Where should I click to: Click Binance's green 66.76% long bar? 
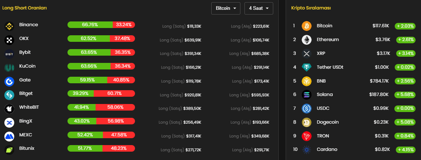pyautogui.click(x=90, y=25)
